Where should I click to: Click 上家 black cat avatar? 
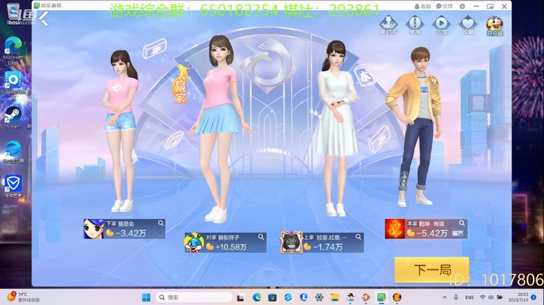pyautogui.click(x=292, y=242)
